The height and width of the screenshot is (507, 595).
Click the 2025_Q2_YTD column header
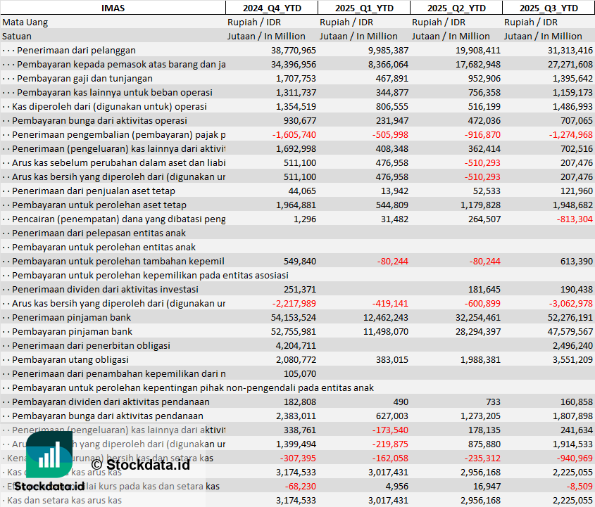tap(456, 8)
